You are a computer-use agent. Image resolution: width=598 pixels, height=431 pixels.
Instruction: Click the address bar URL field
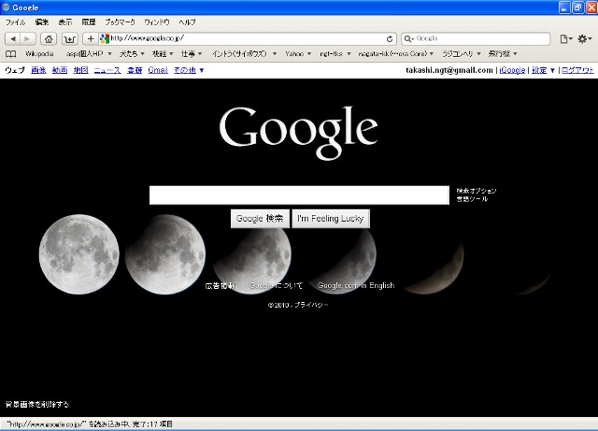(x=246, y=38)
